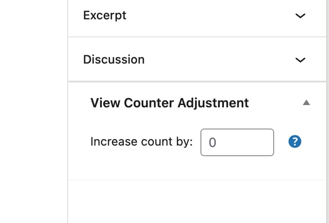Image resolution: width=329 pixels, height=223 pixels.
Task: Click the View Counter Adjustment heading
Action: pos(170,102)
